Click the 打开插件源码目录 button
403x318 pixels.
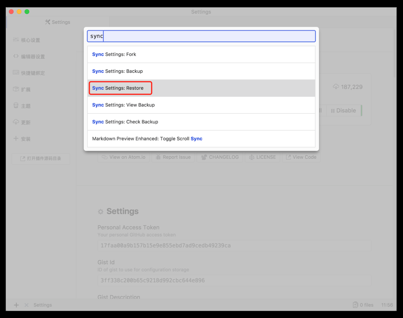tap(41, 159)
